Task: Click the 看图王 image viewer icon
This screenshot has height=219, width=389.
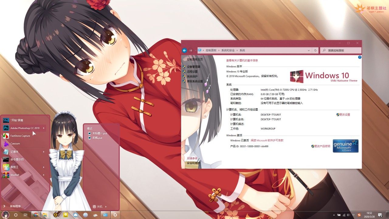Action: tap(6, 167)
